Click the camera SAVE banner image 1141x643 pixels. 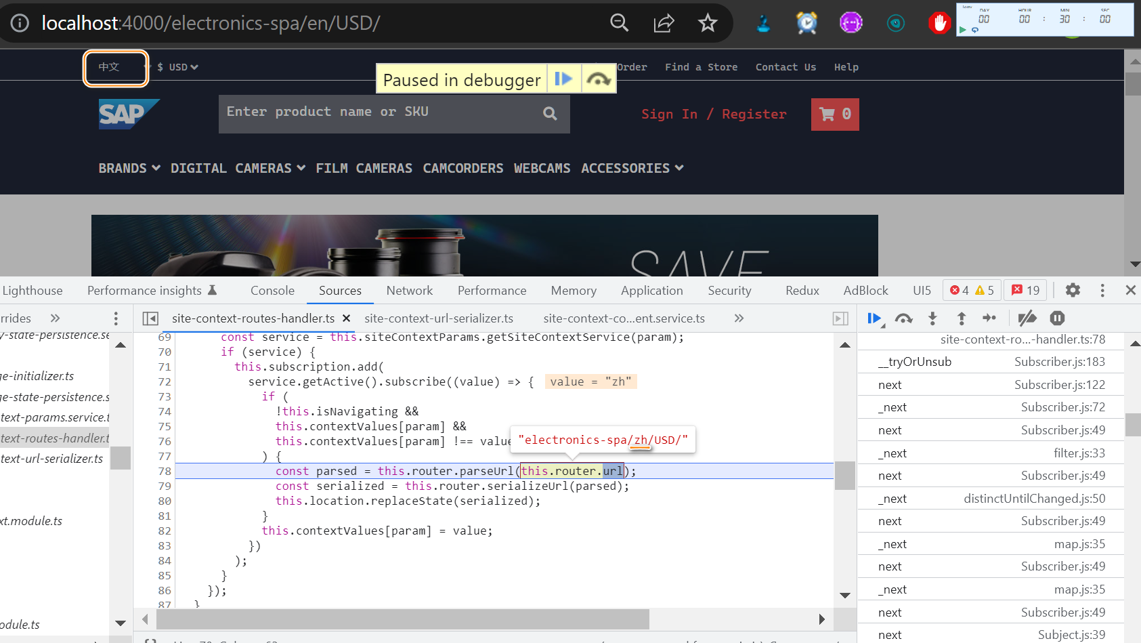pyautogui.click(x=484, y=245)
